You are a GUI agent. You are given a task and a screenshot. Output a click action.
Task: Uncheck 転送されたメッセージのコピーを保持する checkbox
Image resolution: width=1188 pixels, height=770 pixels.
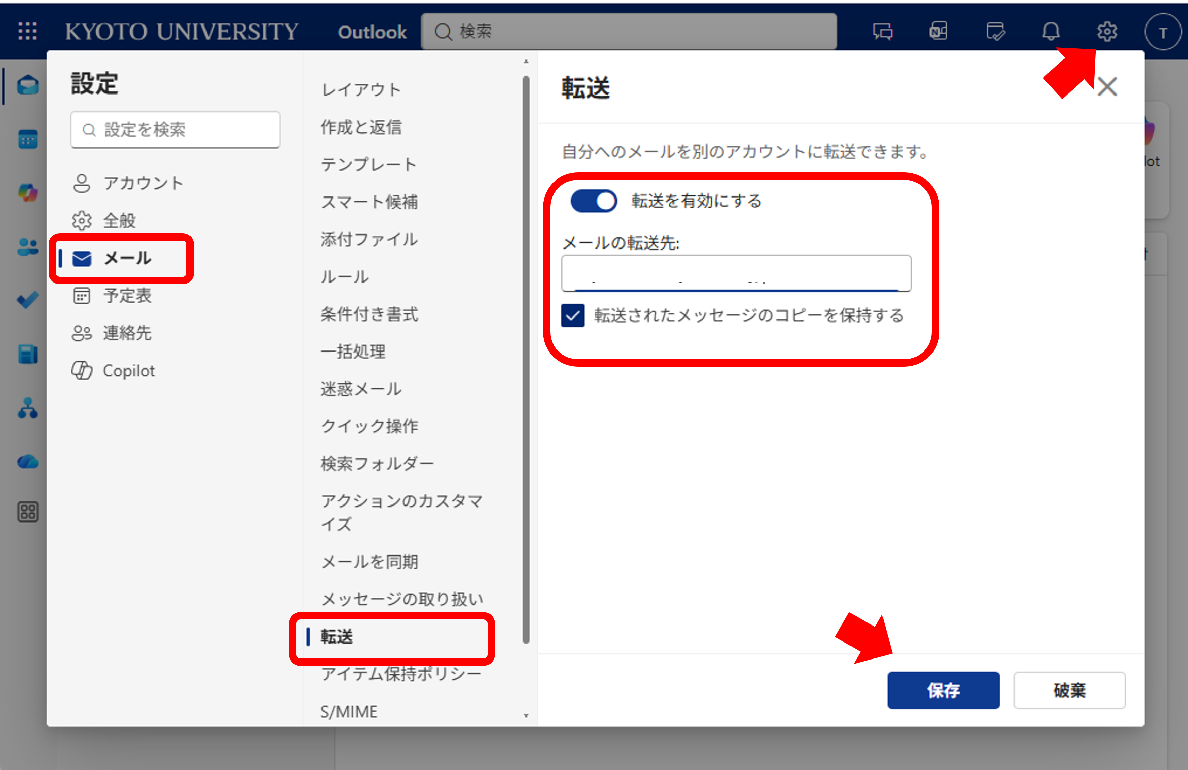pyautogui.click(x=573, y=316)
